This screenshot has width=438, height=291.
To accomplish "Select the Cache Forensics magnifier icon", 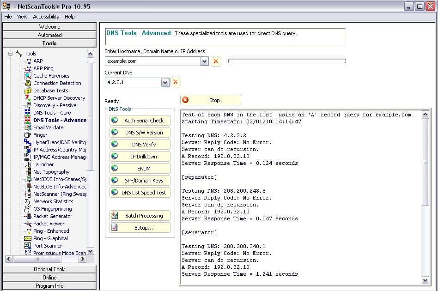I will 28,76.
